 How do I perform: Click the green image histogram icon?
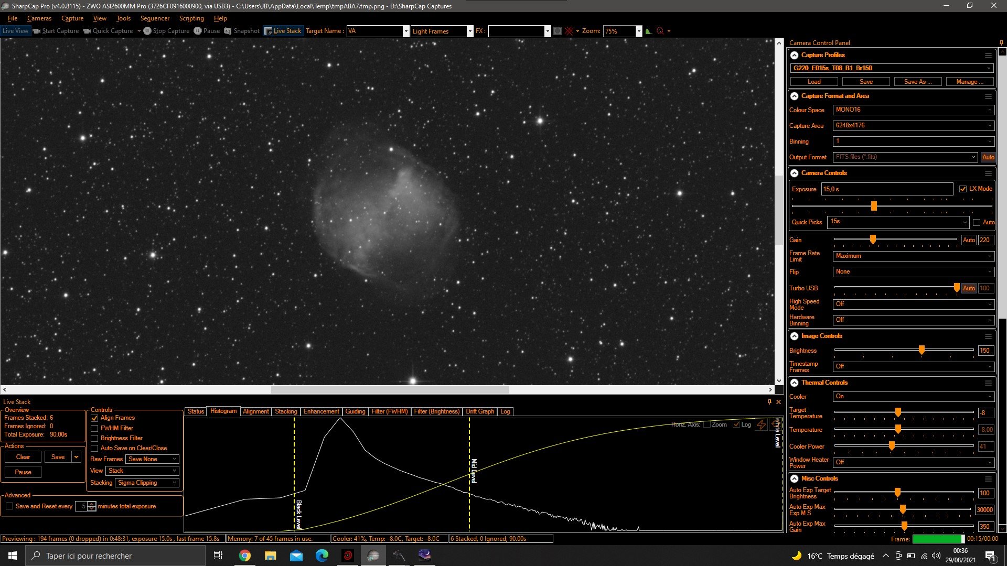click(649, 31)
